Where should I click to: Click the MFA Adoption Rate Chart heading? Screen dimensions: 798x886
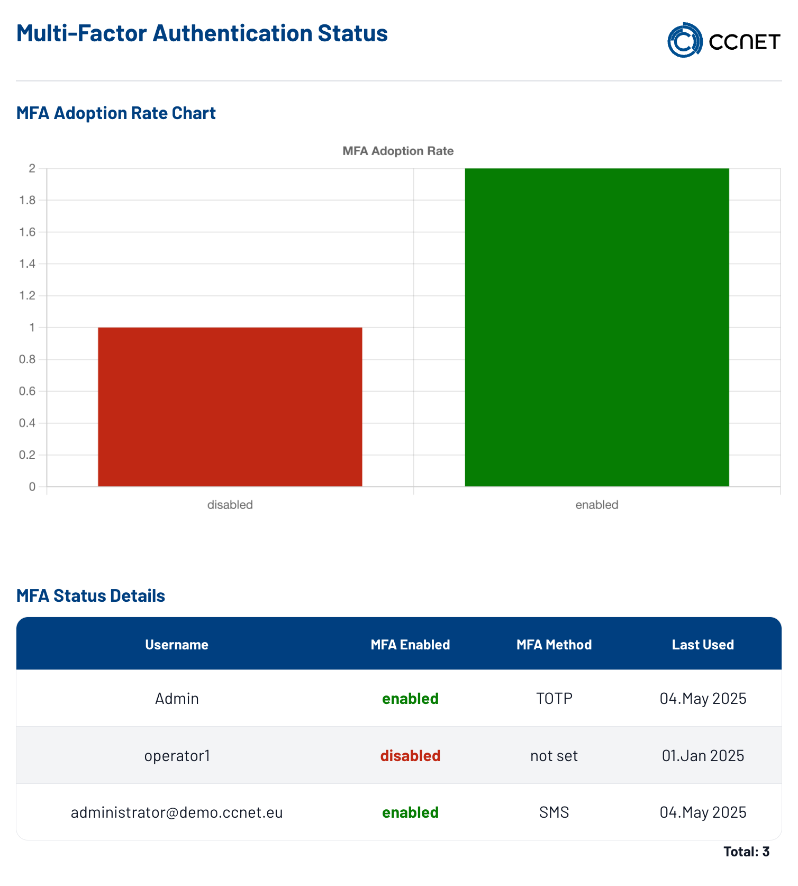pyautogui.click(x=116, y=113)
